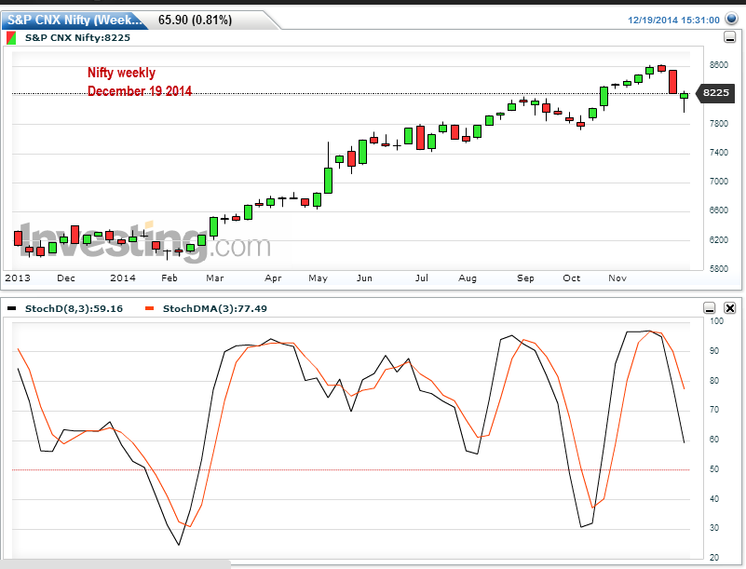Screen dimensions: 746x569
Task: Click the orange StochDMA legend color marker
Action: [x=150, y=309]
